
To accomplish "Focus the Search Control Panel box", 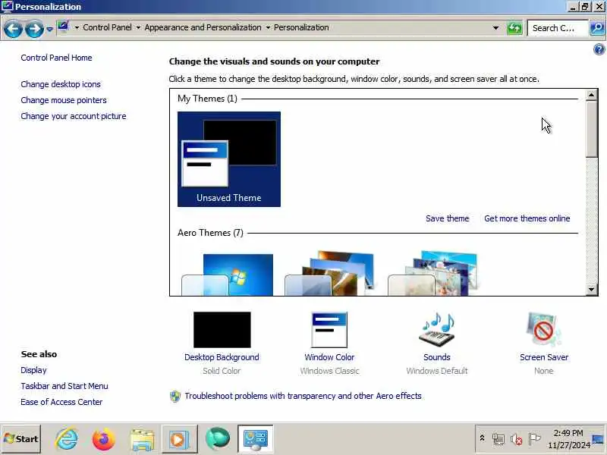I will coord(558,28).
